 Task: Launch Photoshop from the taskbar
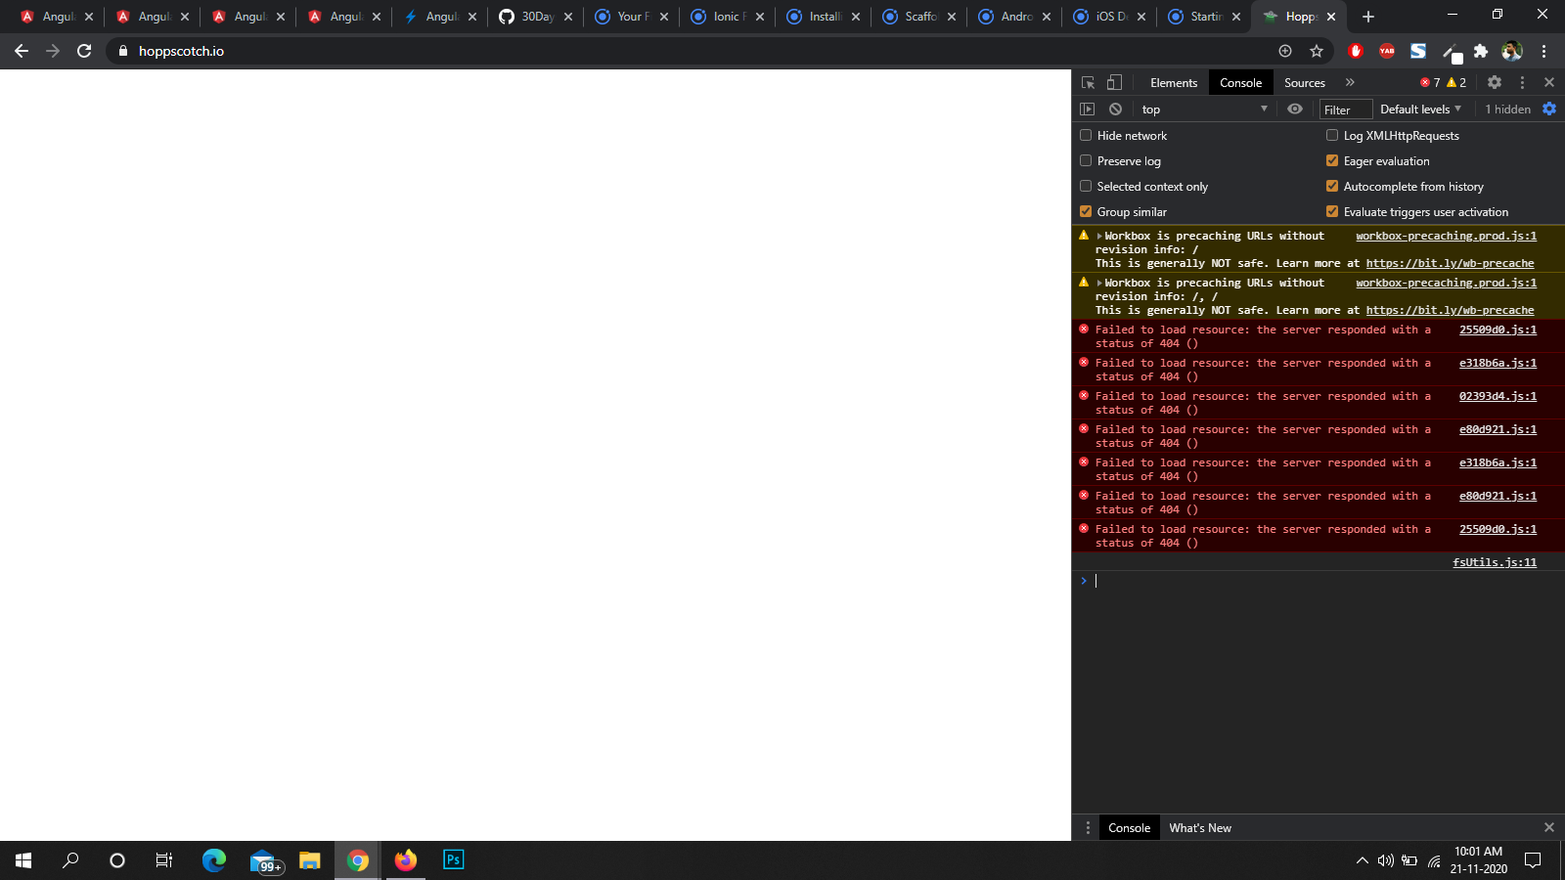(453, 860)
